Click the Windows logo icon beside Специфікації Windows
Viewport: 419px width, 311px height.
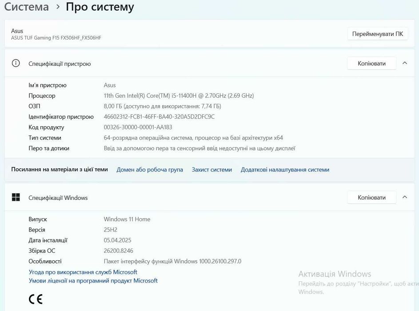tap(16, 197)
